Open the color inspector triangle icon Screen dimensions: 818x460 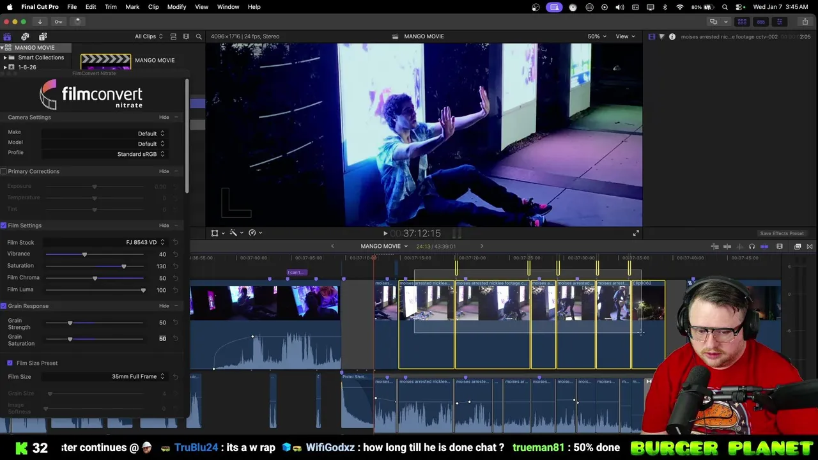[x=661, y=36]
